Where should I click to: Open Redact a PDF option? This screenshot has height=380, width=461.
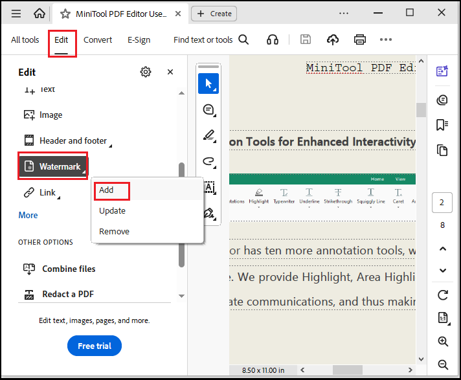[x=58, y=294]
